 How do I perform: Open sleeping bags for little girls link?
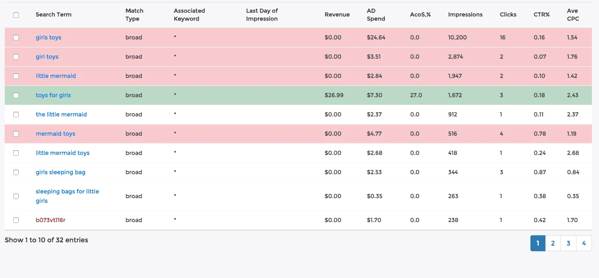pos(67,196)
